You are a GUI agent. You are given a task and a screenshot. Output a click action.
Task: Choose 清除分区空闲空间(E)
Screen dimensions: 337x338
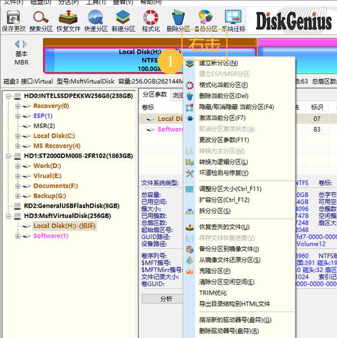[x=226, y=282]
